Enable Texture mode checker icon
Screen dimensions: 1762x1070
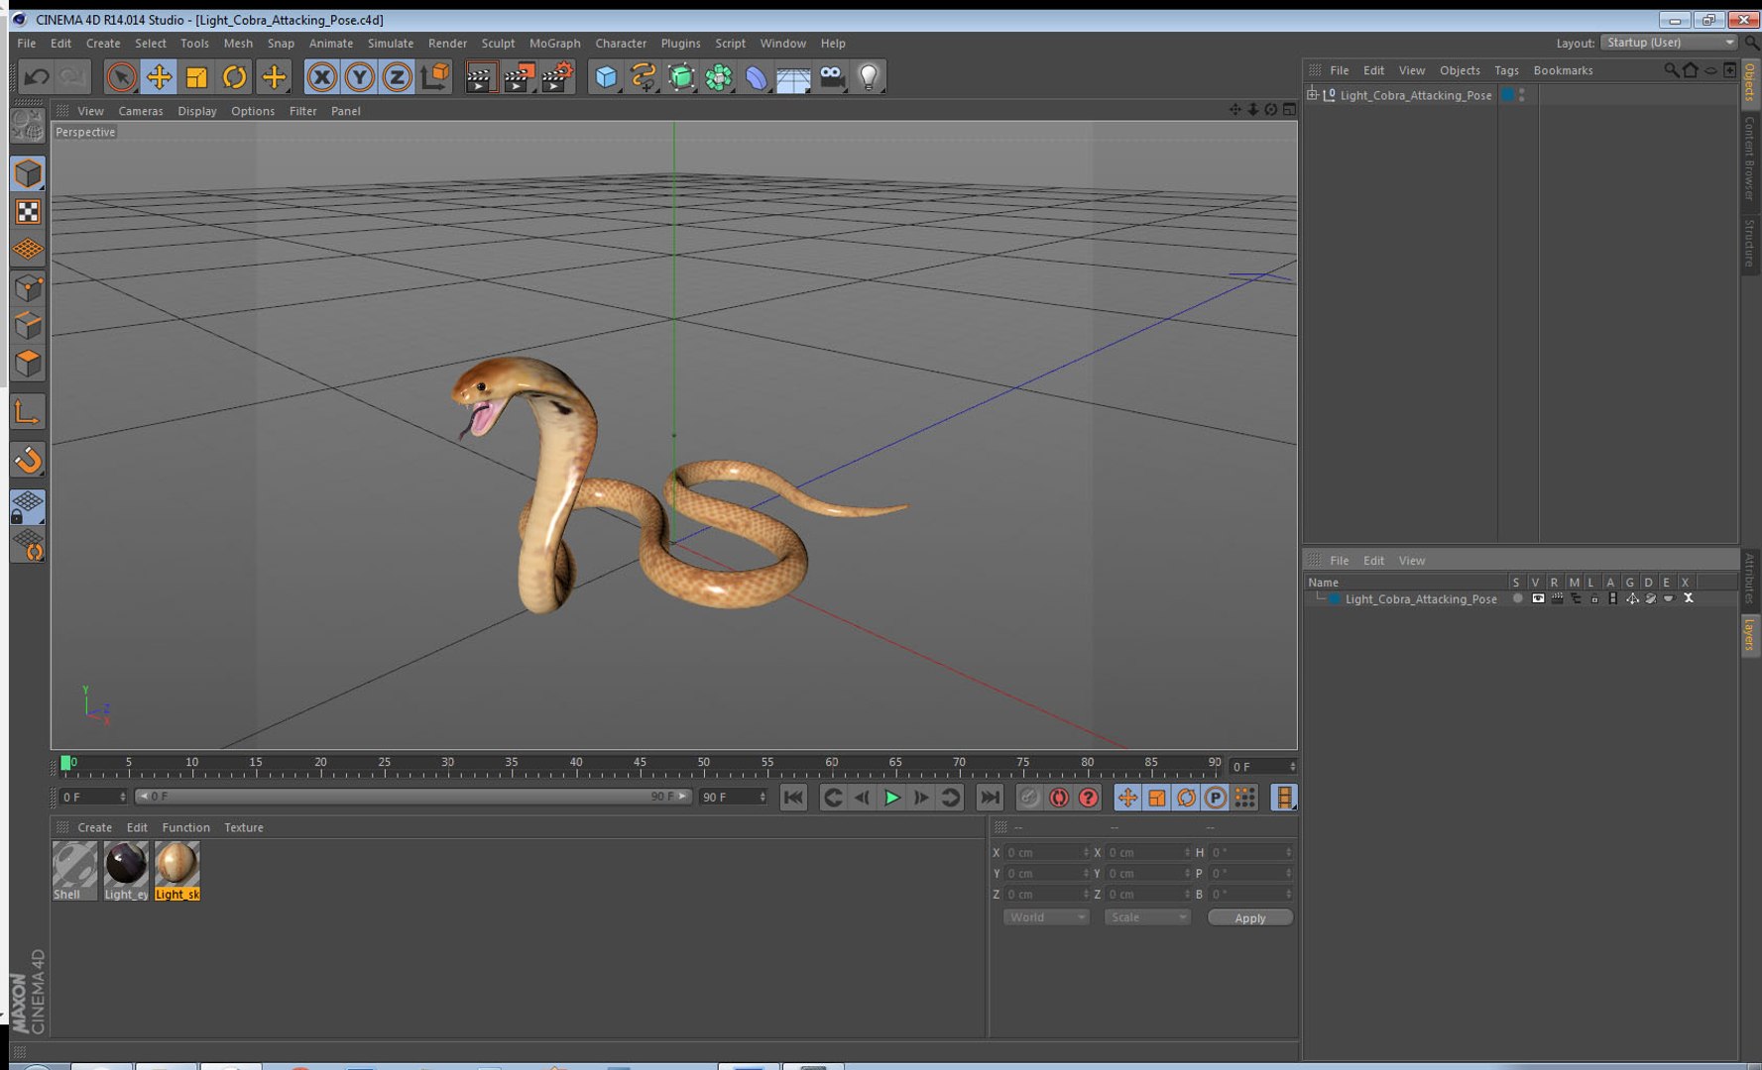28,212
